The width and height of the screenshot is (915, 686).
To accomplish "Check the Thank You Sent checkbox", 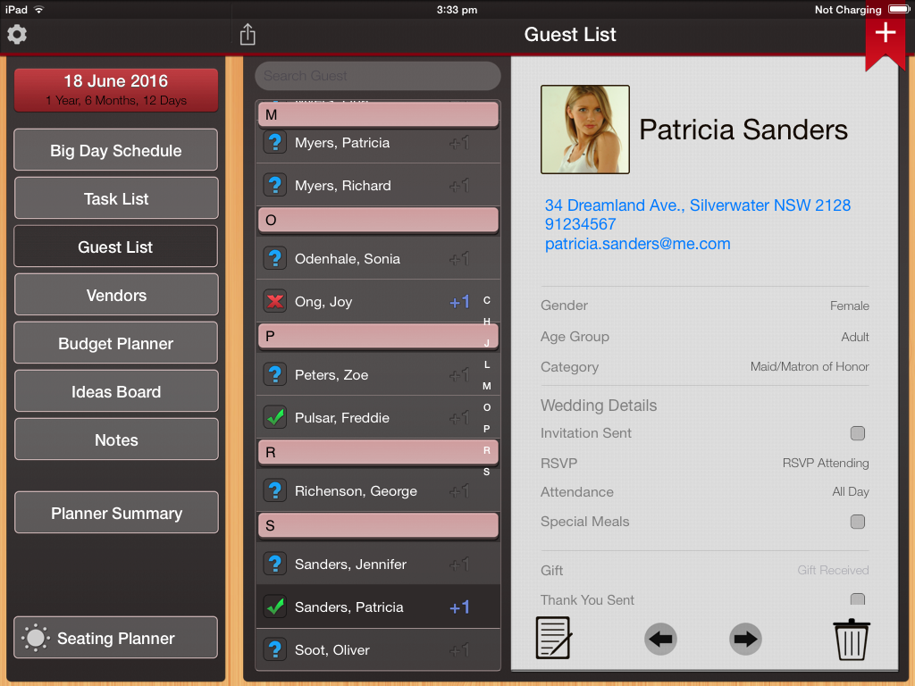I will [857, 599].
